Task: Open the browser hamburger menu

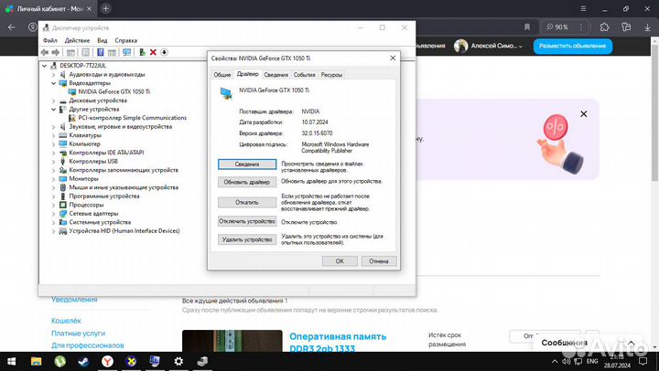Action: click(583, 9)
